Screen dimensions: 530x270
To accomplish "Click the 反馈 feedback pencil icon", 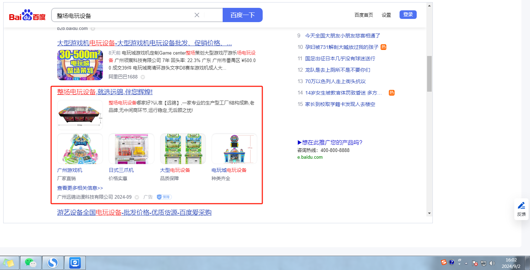I will click(521, 206).
